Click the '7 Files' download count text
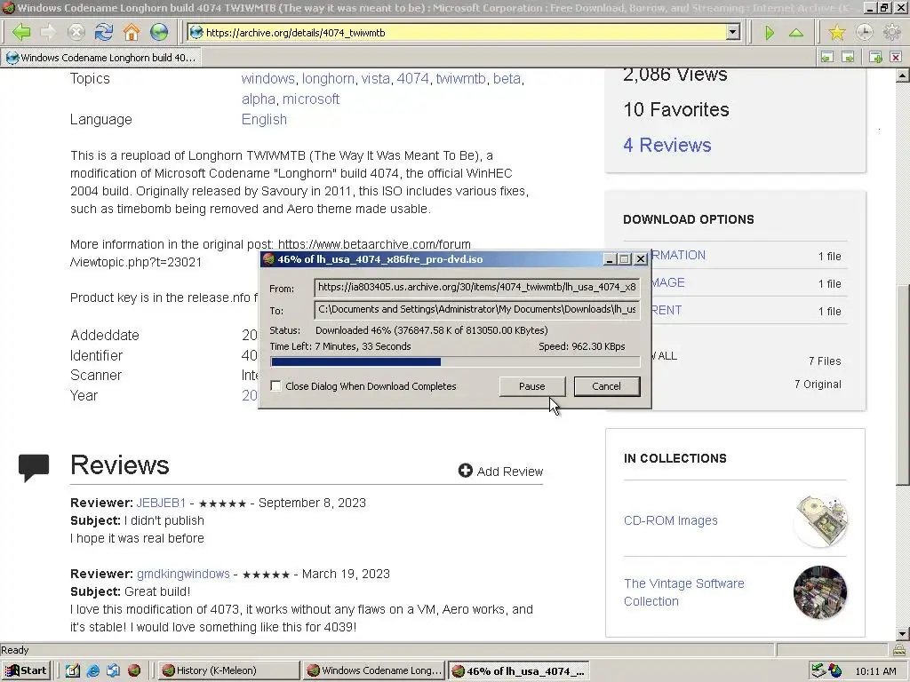This screenshot has height=682, width=910. pyautogui.click(x=825, y=361)
